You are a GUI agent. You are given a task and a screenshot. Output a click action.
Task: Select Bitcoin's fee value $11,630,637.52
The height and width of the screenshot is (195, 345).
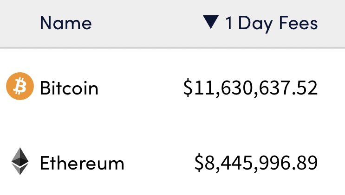250,88
